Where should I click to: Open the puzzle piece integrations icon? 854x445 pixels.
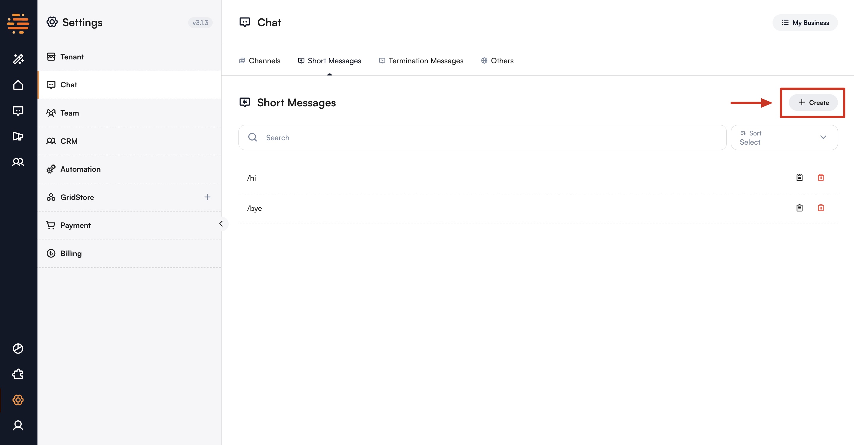[18, 374]
